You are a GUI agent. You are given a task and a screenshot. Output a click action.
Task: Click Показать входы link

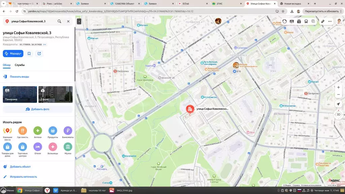[x=19, y=77]
